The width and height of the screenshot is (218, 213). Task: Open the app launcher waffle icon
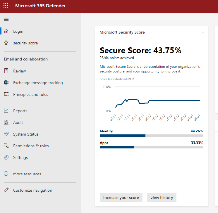pos(6,6)
